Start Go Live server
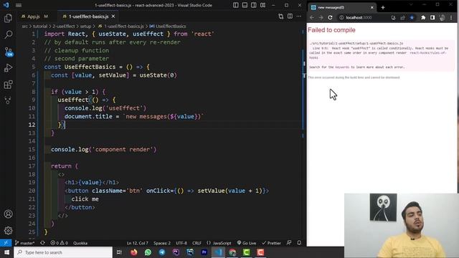 pyautogui.click(x=247, y=243)
